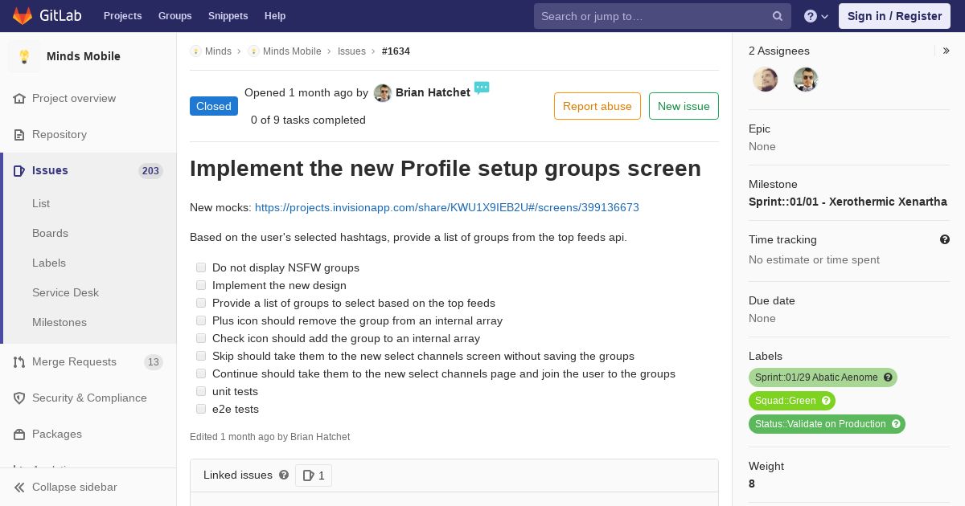
Task: Toggle the 'Do not display NSFW groups' checkbox
Action: (201, 267)
